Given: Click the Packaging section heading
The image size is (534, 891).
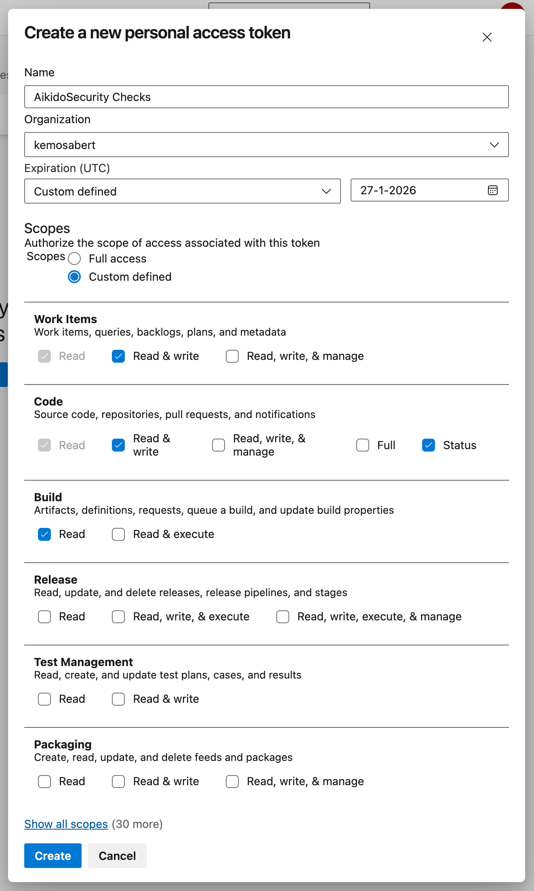Looking at the screenshot, I should [63, 744].
